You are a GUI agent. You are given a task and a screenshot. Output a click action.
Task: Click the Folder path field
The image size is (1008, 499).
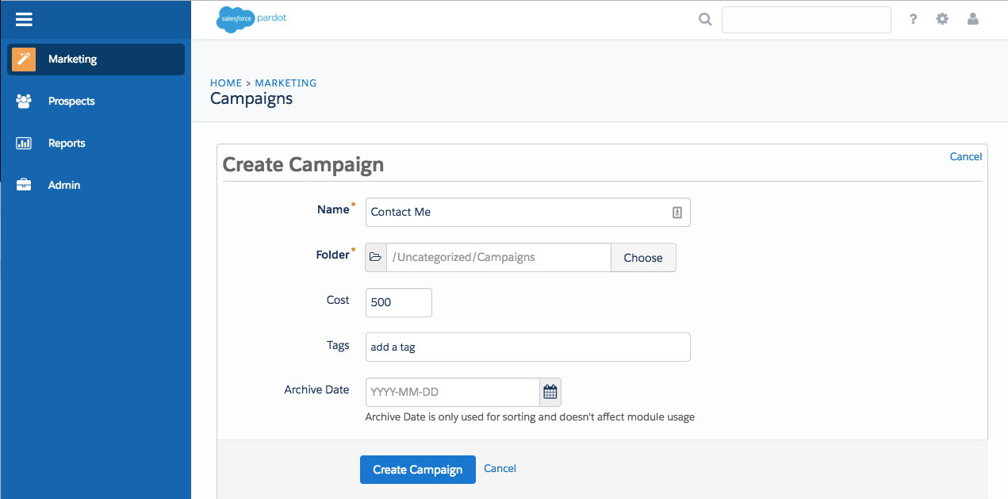[499, 258]
